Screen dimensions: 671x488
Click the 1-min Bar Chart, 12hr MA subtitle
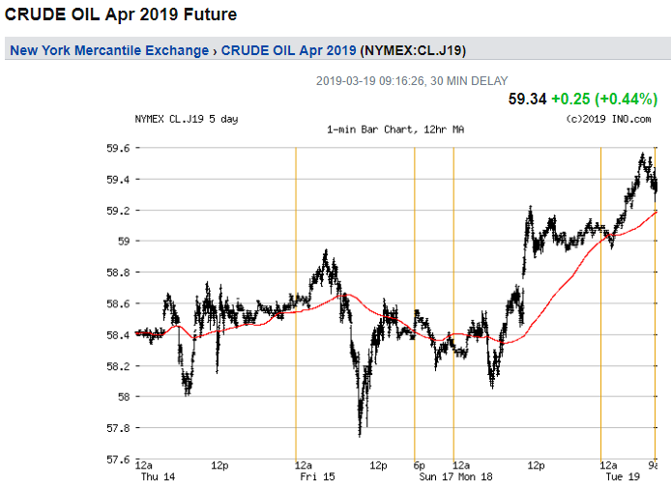tap(394, 129)
